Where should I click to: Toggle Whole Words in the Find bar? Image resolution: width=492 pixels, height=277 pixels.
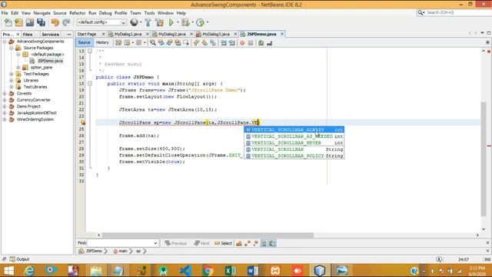coord(248,243)
